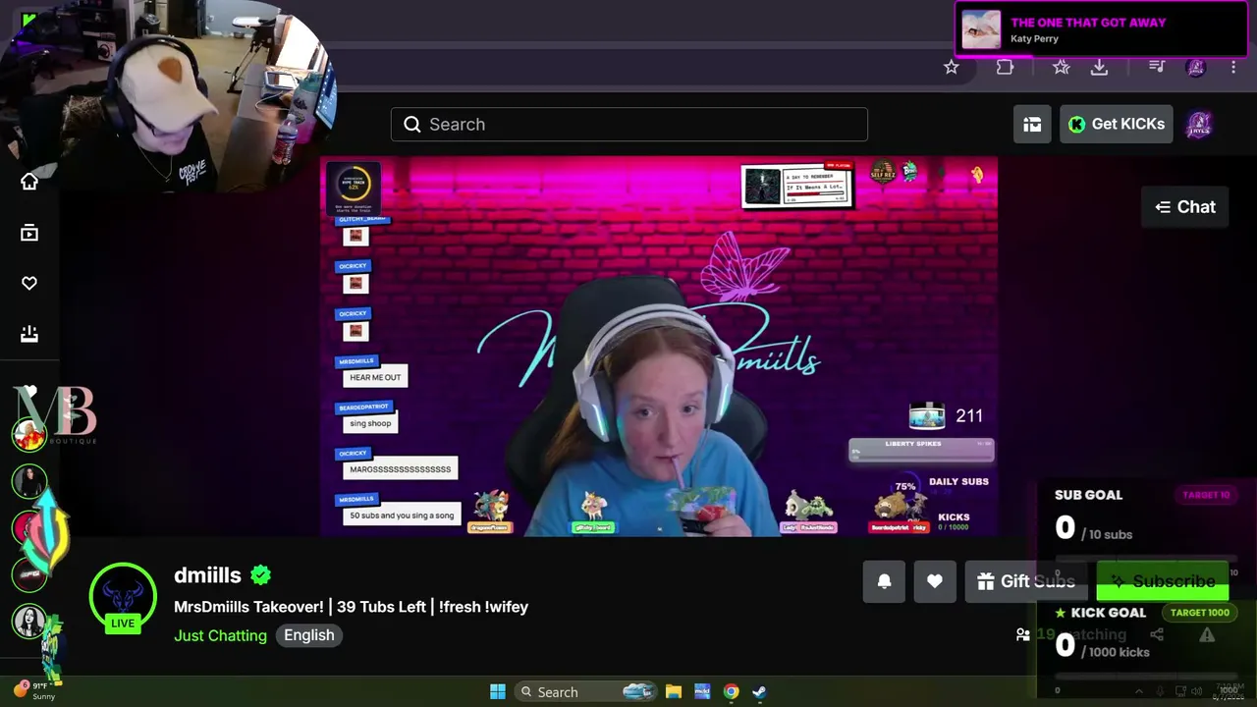Image resolution: width=1257 pixels, height=707 pixels.
Task: Report the stream with the warning icon
Action: click(x=1207, y=635)
